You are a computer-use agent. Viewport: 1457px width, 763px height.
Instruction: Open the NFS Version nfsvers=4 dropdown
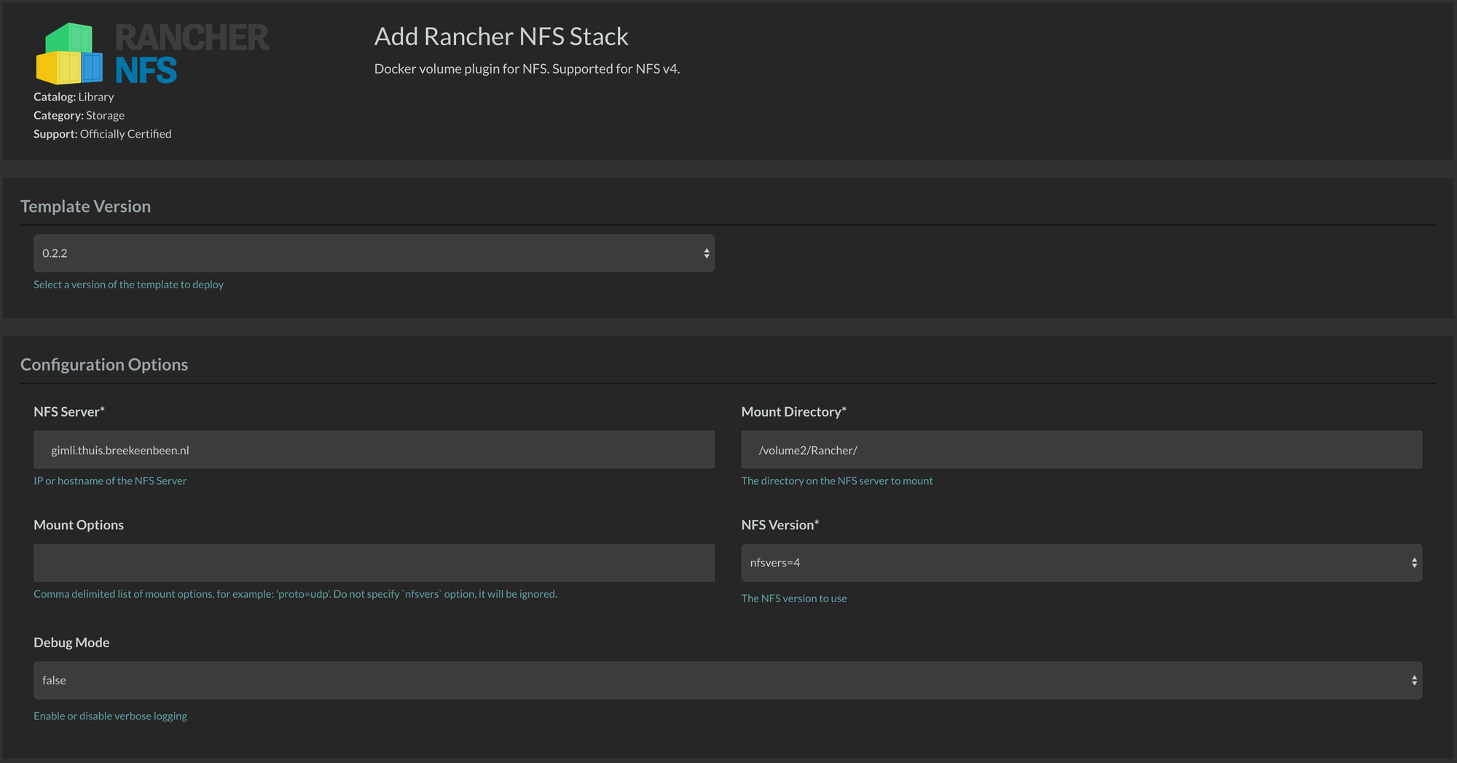click(x=1082, y=563)
